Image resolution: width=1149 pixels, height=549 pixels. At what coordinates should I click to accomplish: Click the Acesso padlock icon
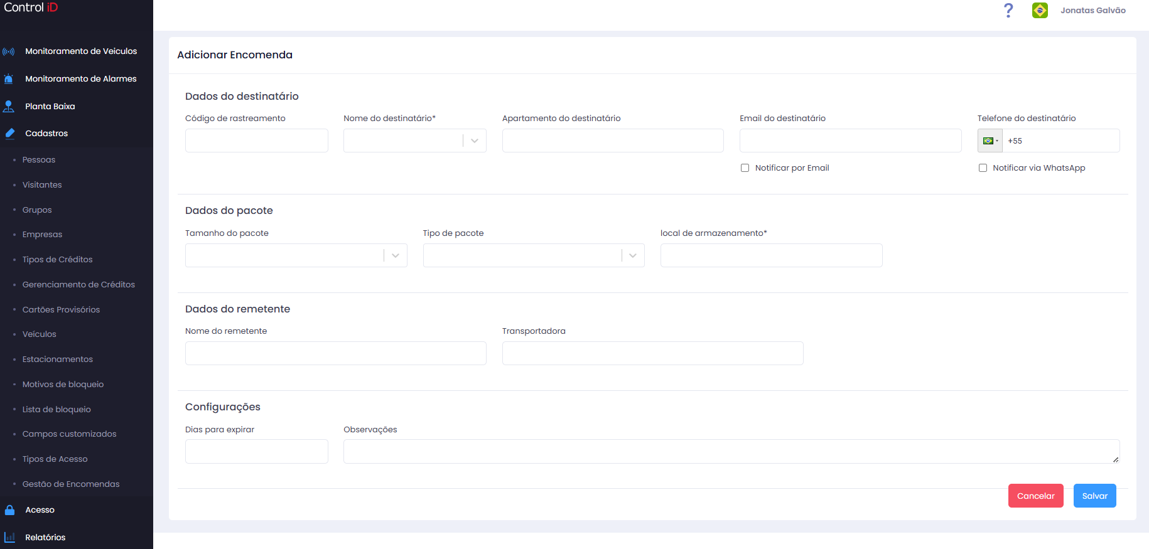click(x=9, y=510)
